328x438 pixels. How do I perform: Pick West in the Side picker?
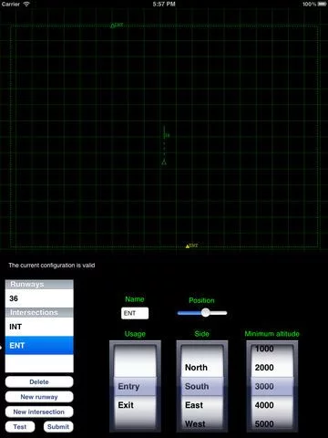[202, 423]
